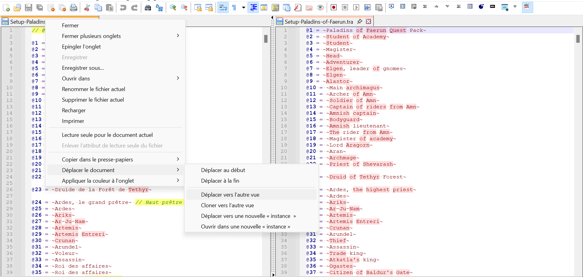Viewport: 583px width, 277px height.
Task: Click the right editor's vertical scrollbar thumb
Action: pyautogui.click(x=578, y=39)
